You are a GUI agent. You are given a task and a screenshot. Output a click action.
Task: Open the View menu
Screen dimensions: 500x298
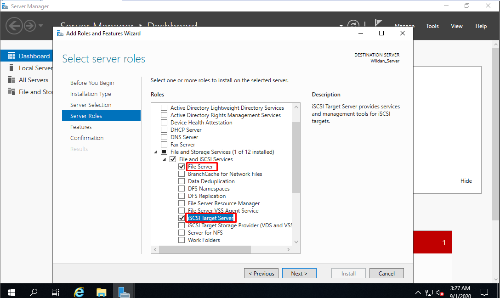457,26
